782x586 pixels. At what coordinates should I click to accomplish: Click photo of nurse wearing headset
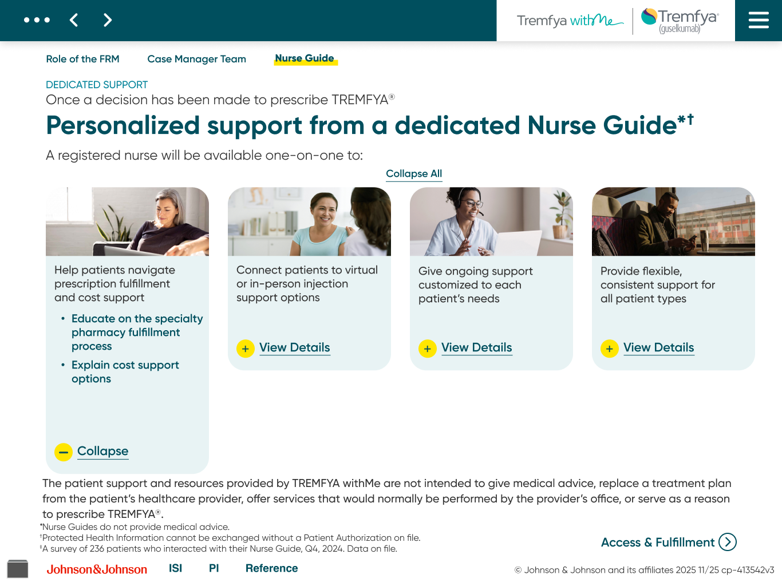pos(491,221)
